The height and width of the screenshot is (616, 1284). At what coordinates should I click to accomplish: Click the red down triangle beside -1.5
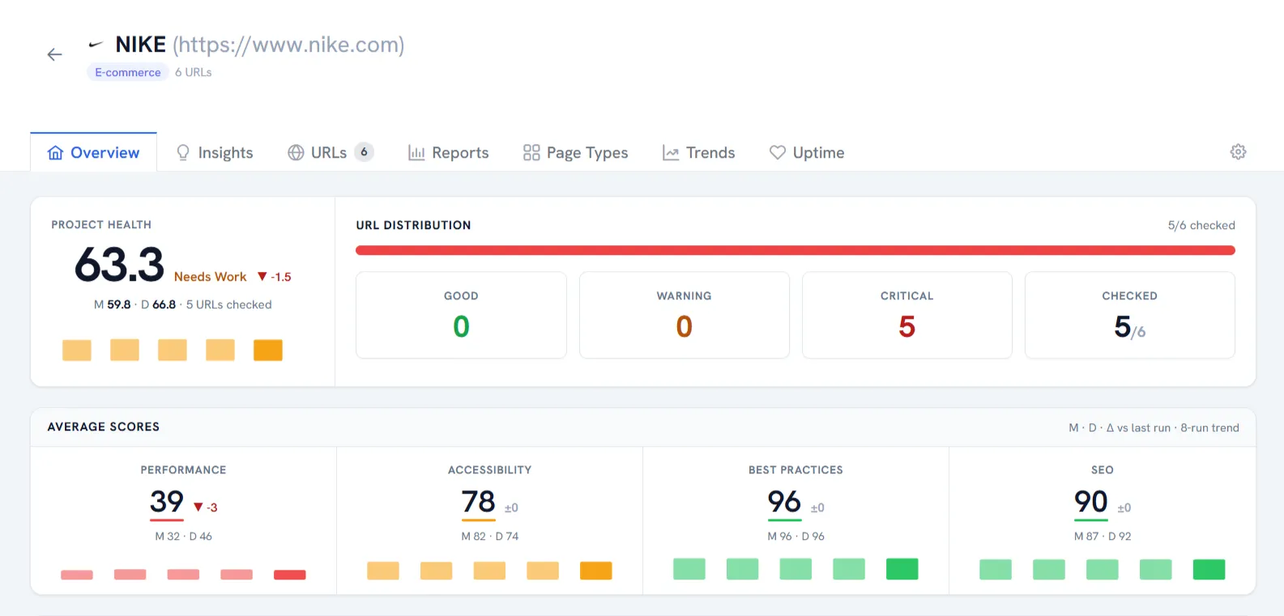click(x=262, y=277)
